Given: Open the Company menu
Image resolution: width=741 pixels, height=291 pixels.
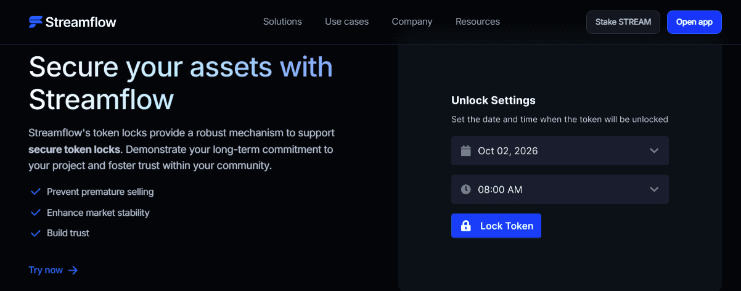Looking at the screenshot, I should (412, 22).
